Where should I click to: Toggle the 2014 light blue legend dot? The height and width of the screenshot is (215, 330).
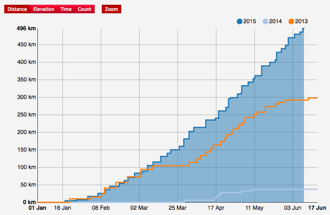265,21
